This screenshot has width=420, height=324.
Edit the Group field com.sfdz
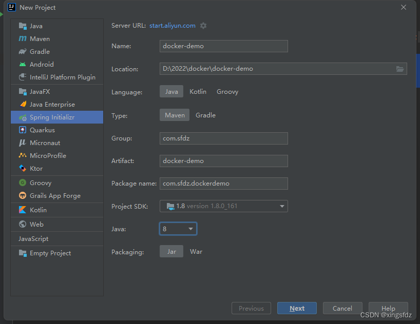[224, 138]
